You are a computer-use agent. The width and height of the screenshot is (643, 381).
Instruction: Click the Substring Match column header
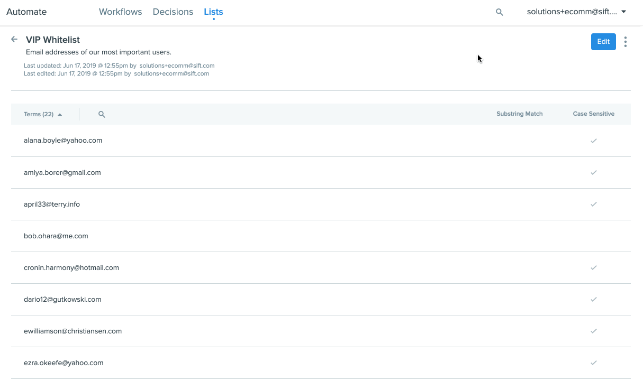point(519,114)
